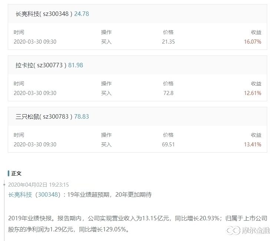The height and width of the screenshot is (241, 275).
Task: Click the 78.83 price next to 三只松鼠
Action: click(x=82, y=117)
